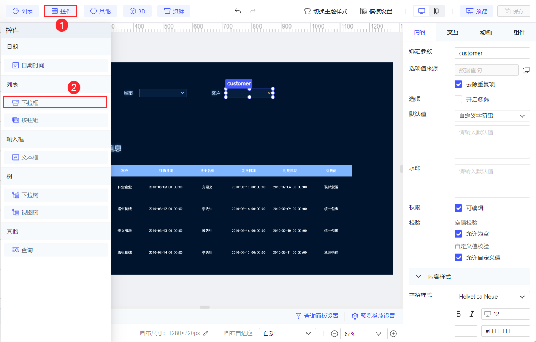Open the 自定义字符串 default value dropdown

(x=492, y=116)
